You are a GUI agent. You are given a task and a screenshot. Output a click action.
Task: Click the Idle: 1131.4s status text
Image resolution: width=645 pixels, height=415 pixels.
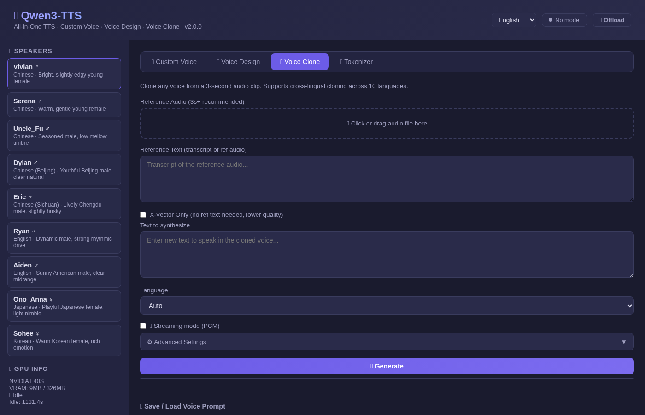tap(26, 402)
